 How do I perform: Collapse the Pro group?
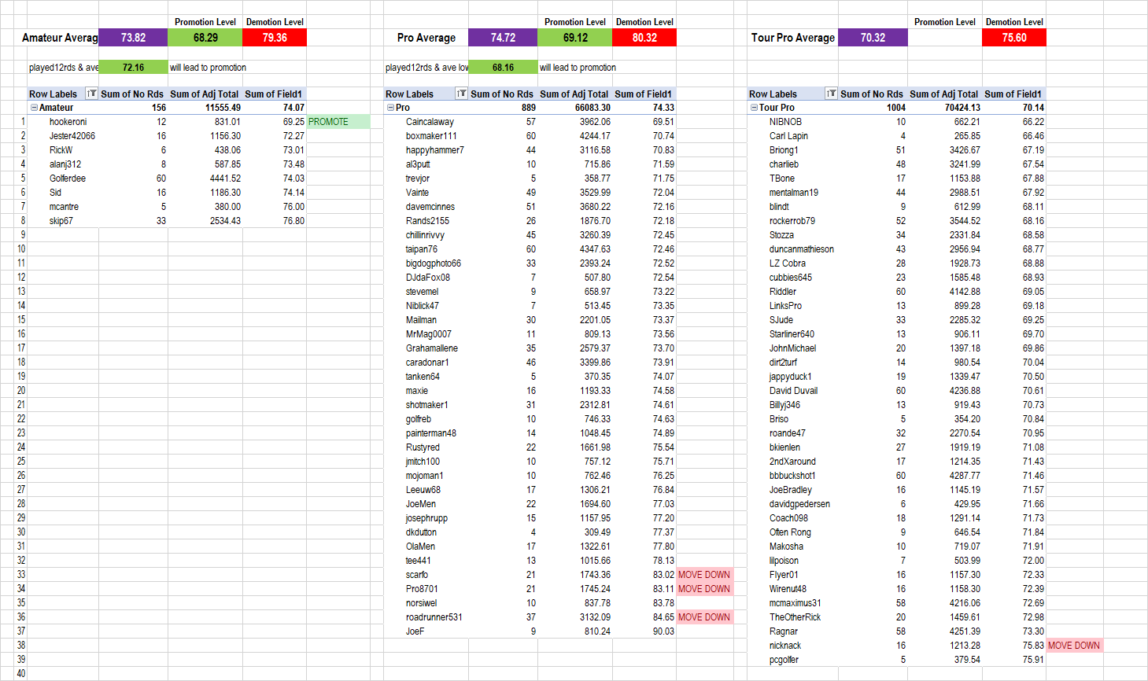click(x=390, y=108)
